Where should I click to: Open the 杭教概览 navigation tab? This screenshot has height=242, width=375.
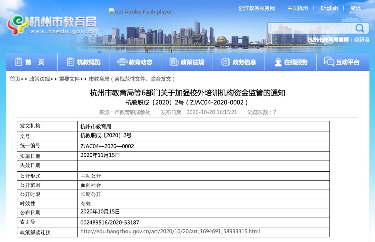tap(83, 62)
